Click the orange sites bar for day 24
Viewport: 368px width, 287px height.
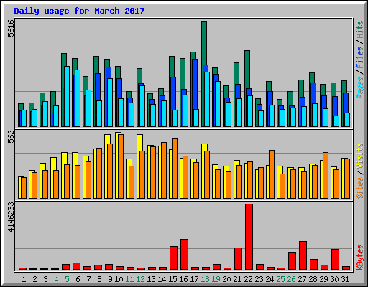click(272, 174)
